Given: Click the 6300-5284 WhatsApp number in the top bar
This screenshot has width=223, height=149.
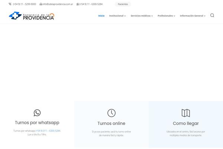Looking at the screenshot, I should (91, 4).
